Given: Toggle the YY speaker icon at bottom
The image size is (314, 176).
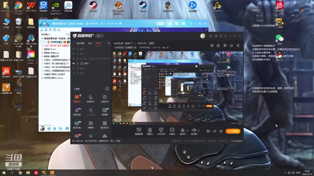Looking at the screenshot, I should 49,129.
